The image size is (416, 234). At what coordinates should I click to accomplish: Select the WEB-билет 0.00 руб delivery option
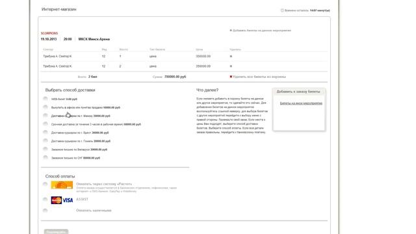click(x=45, y=99)
